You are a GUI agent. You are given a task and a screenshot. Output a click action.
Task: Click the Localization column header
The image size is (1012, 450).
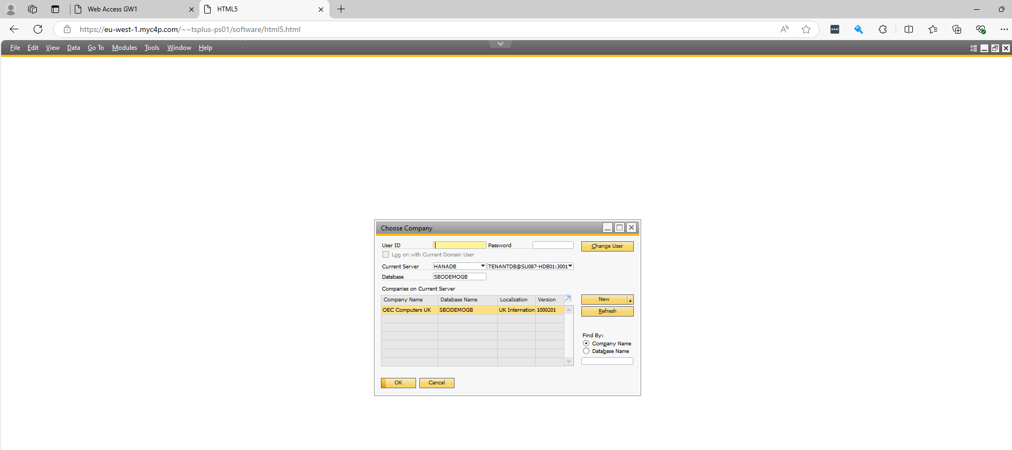(516, 300)
